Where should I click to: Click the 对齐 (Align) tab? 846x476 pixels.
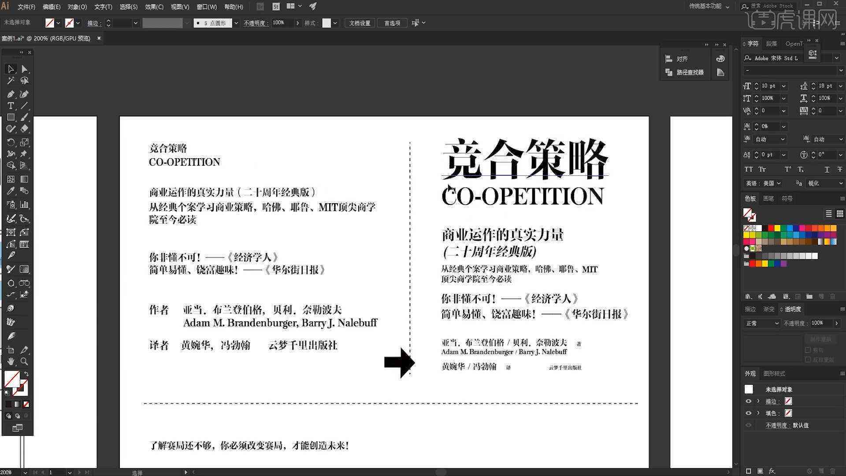click(683, 59)
